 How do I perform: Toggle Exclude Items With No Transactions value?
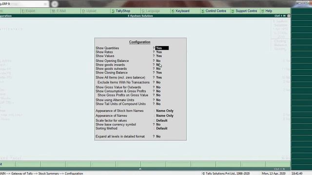click(158, 82)
